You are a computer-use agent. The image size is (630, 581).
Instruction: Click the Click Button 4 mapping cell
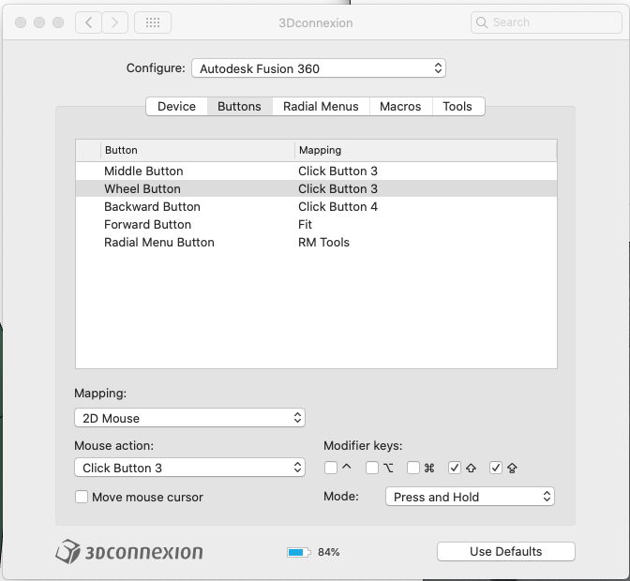[x=337, y=206]
